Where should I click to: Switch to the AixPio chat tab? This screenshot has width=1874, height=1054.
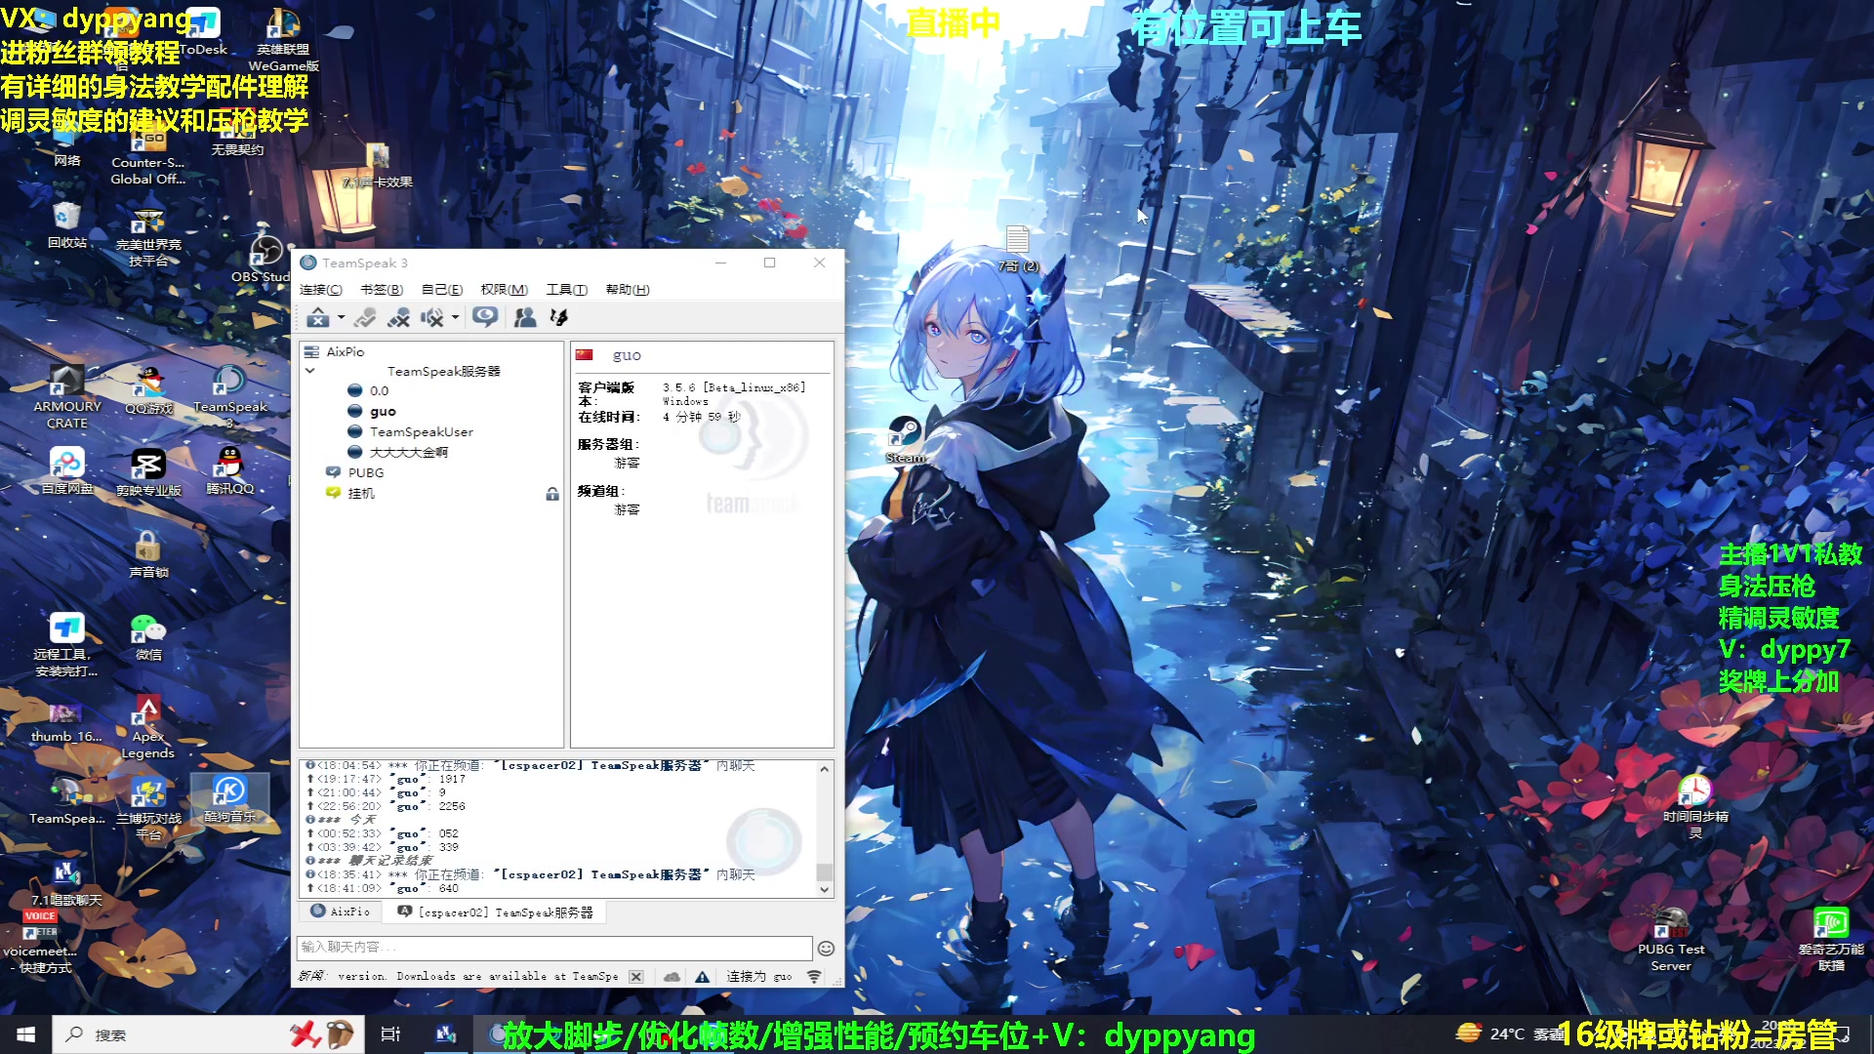click(341, 912)
